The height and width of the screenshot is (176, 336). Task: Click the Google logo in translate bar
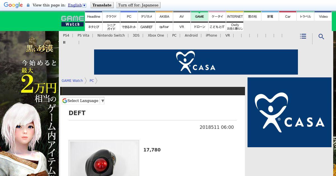pos(13,5)
